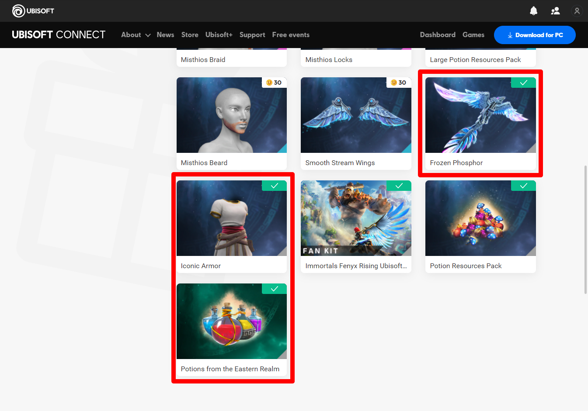Click green checkmark badge on Frozen Phosphor
Screen dimensions: 588x411
pos(523,83)
